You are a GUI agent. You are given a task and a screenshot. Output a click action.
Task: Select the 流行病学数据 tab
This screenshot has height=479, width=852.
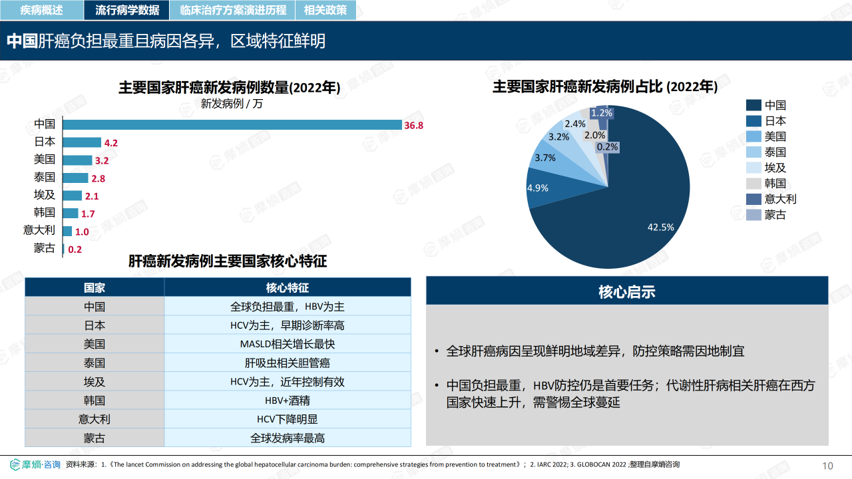click(127, 10)
